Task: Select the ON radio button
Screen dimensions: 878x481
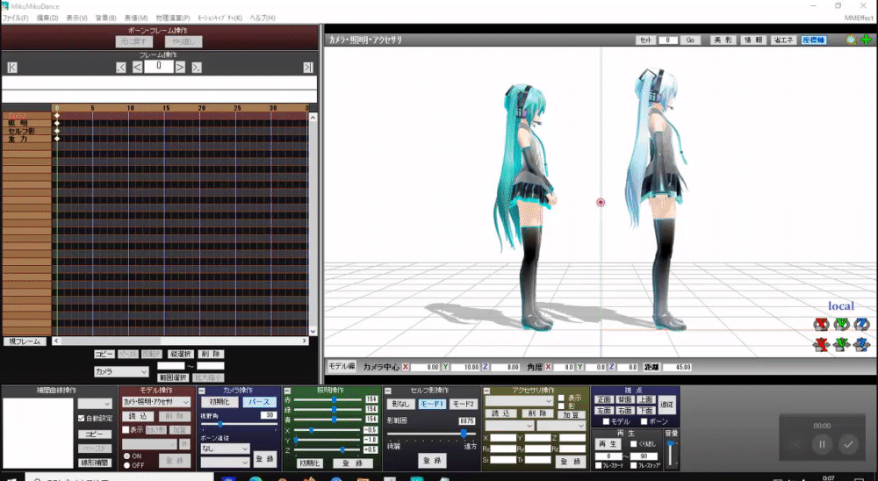Action: 126,456
